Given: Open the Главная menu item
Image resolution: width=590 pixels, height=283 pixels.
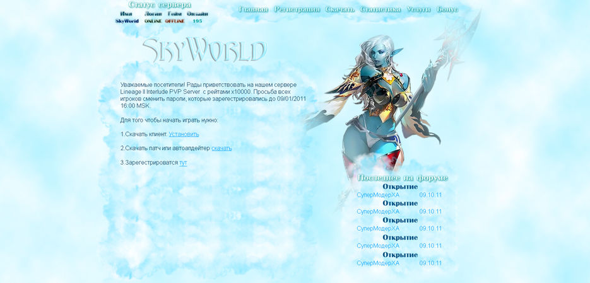Looking at the screenshot, I should pyautogui.click(x=254, y=9).
